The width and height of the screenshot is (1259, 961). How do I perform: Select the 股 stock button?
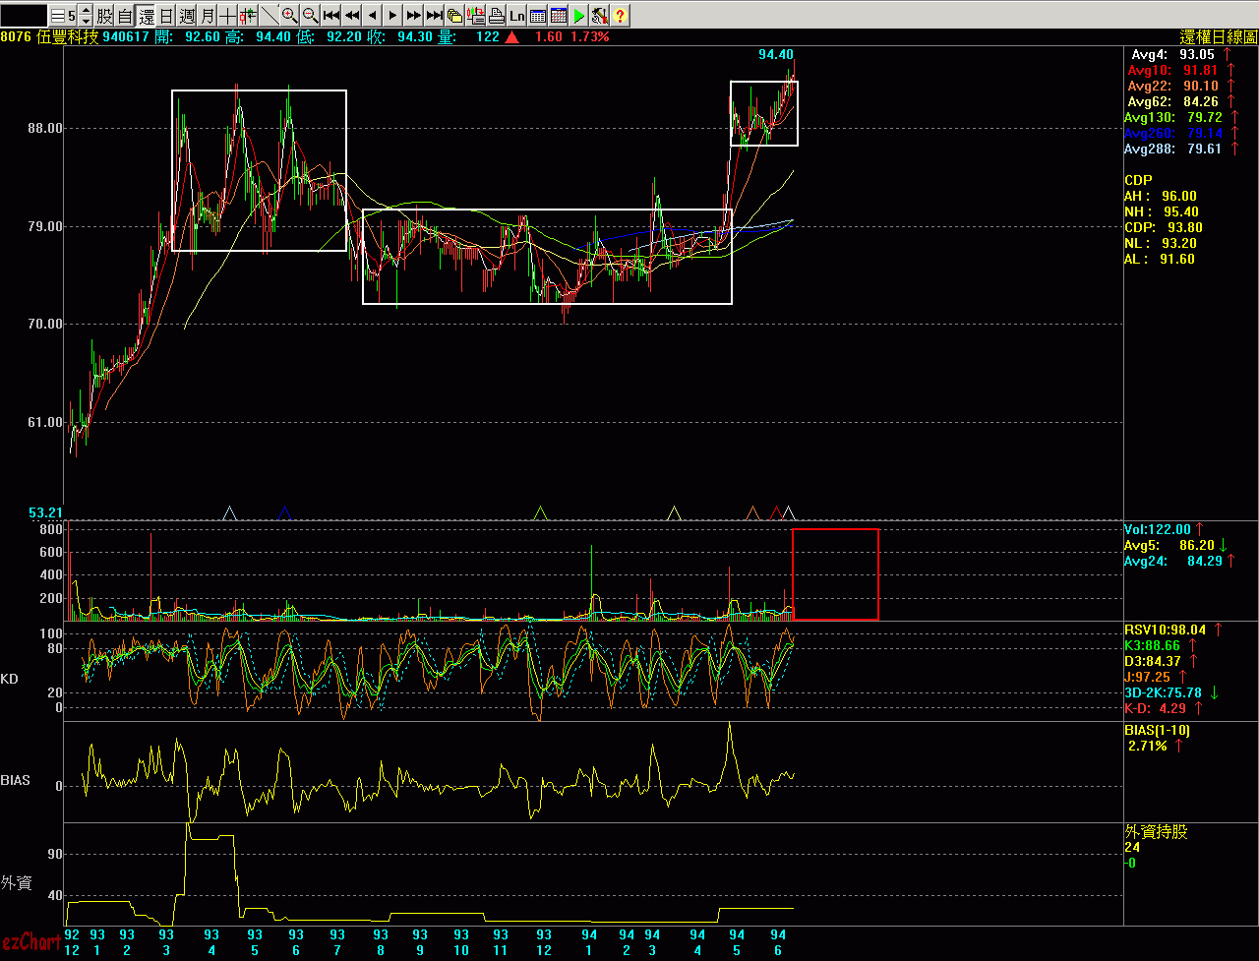click(x=104, y=16)
